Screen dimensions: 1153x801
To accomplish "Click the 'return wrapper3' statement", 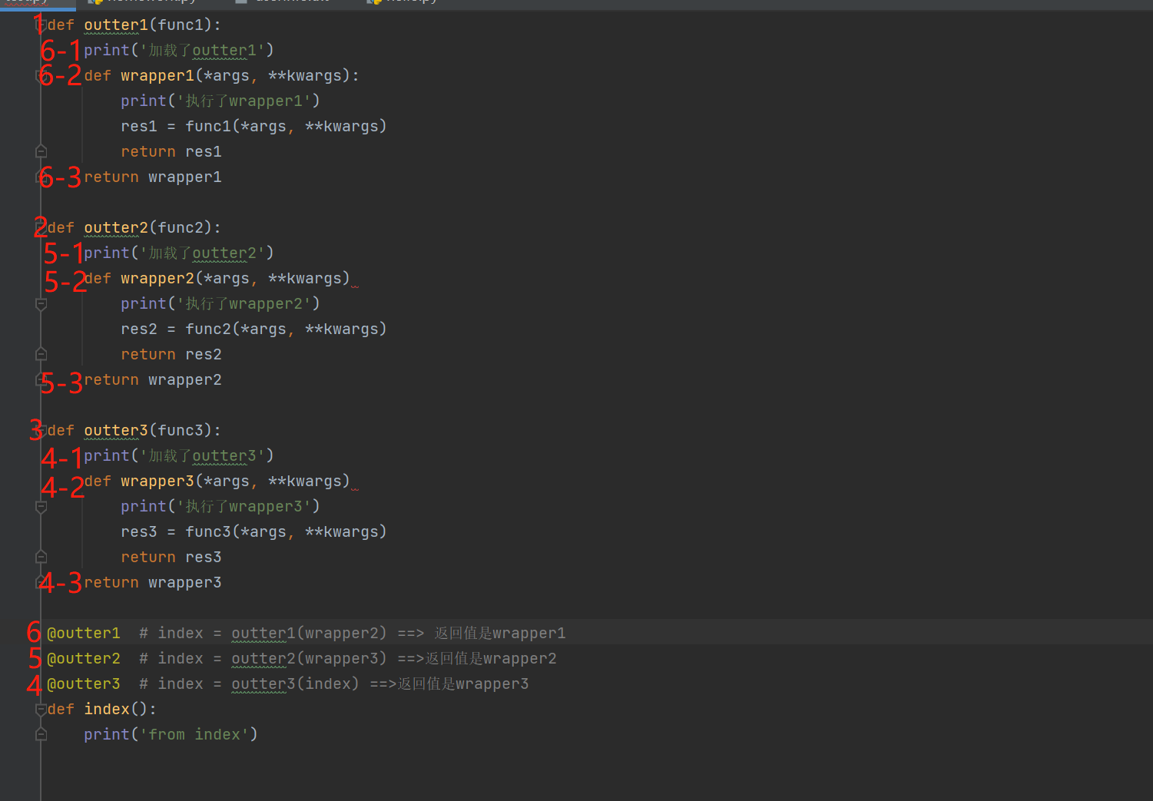I will click(153, 583).
